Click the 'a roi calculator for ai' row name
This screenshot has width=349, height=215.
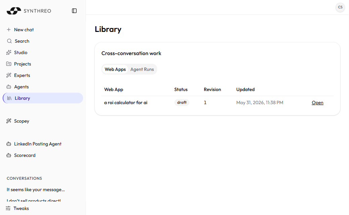(x=126, y=102)
